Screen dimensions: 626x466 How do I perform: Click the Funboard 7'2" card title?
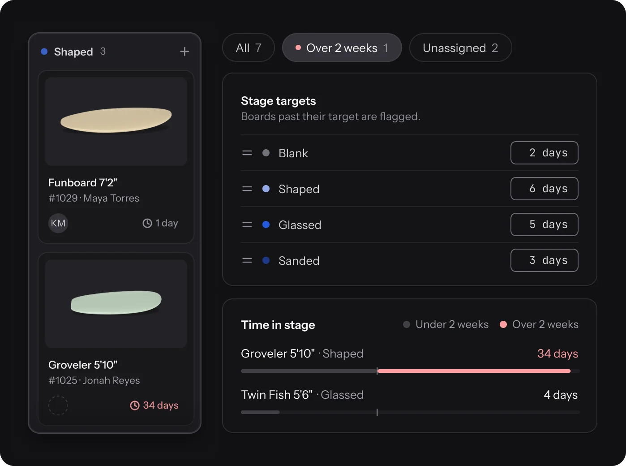(x=83, y=183)
